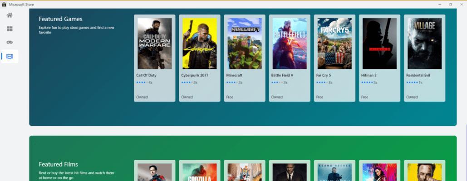467x181 pixels.
Task: Open the Home page from sidebar
Action: [10, 15]
